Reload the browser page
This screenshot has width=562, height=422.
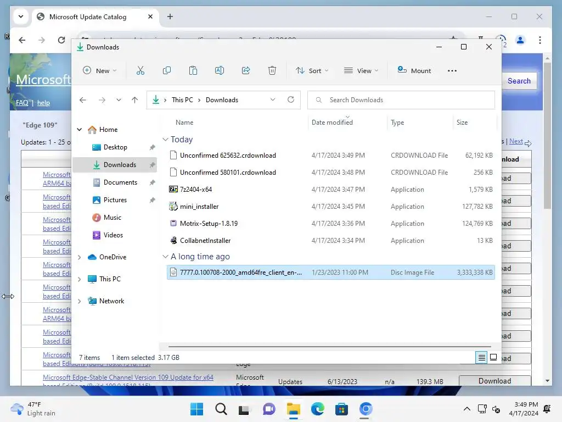61,40
